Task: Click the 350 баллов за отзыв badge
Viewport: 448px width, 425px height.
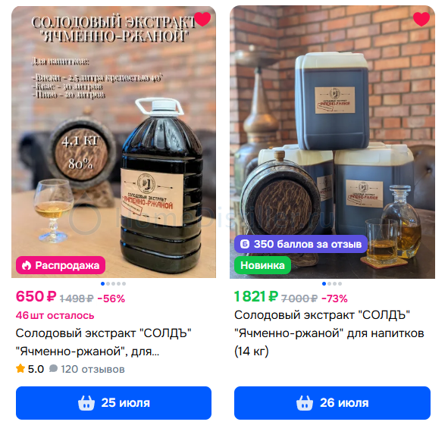Action: (301, 244)
